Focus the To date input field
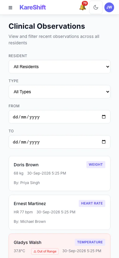The image size is (119, 258). point(60,142)
